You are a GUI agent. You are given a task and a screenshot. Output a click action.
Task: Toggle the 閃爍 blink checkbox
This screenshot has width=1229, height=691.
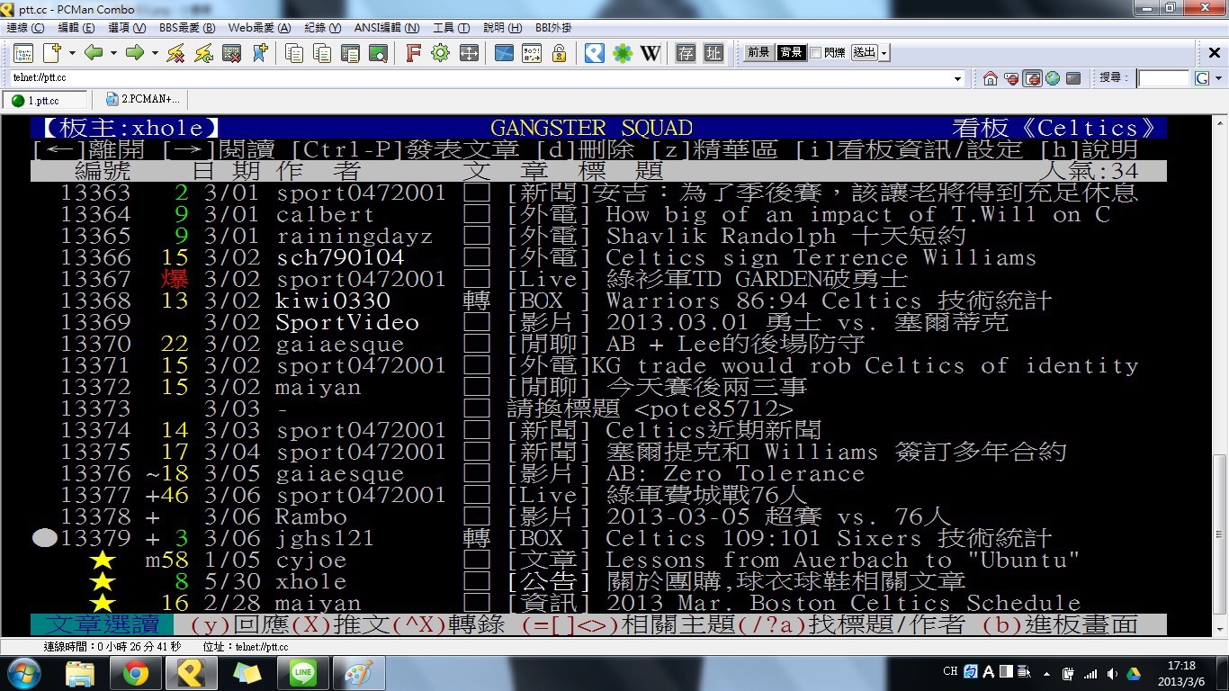click(815, 53)
